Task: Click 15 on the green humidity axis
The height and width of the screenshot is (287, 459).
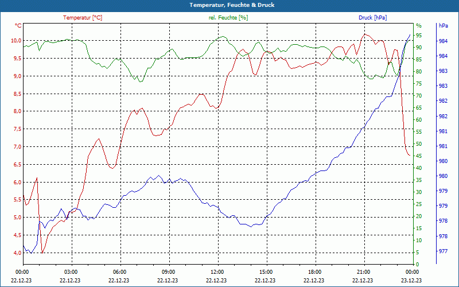Action: pyautogui.click(x=419, y=228)
